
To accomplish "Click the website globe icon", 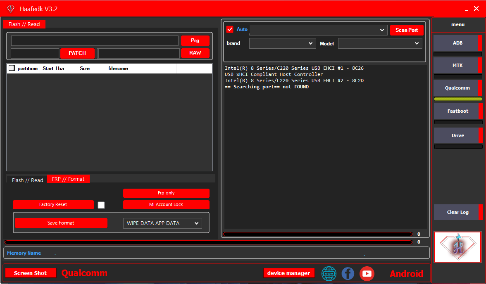I will tap(329, 273).
